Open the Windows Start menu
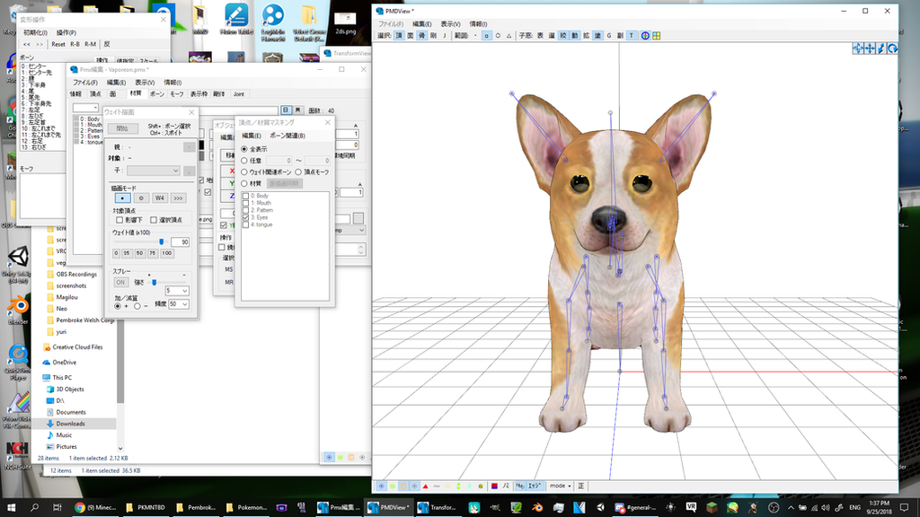This screenshot has height=517, width=920. pos(11,508)
